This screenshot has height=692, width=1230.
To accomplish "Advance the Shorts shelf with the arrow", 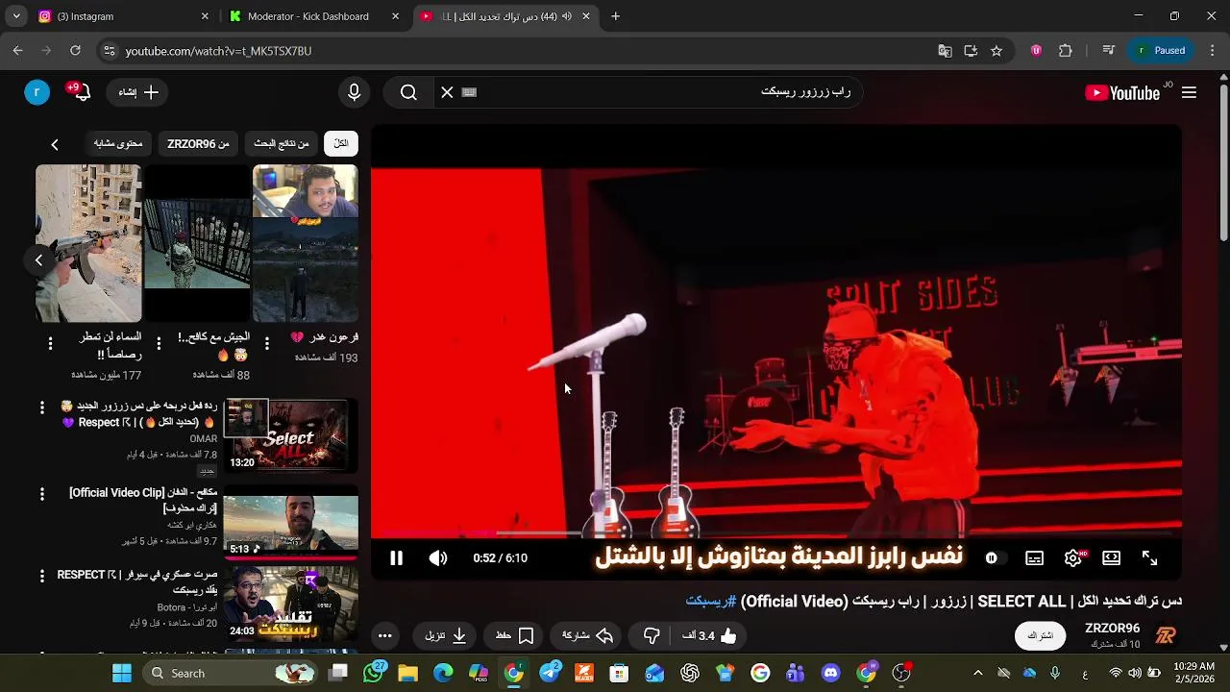I will tap(38, 259).
